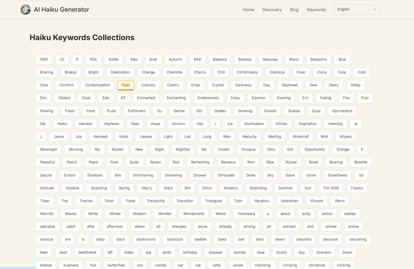Choose the Enchanted keyword tag

(146, 98)
